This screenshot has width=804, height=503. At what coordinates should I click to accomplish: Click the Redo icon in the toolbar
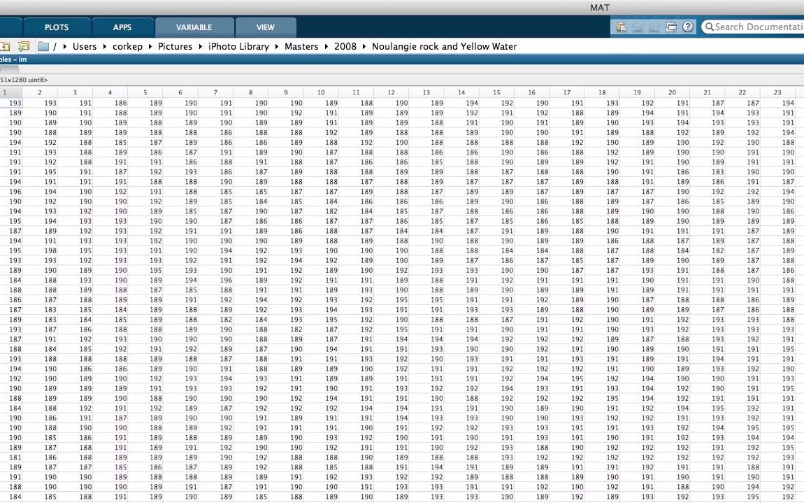[654, 27]
